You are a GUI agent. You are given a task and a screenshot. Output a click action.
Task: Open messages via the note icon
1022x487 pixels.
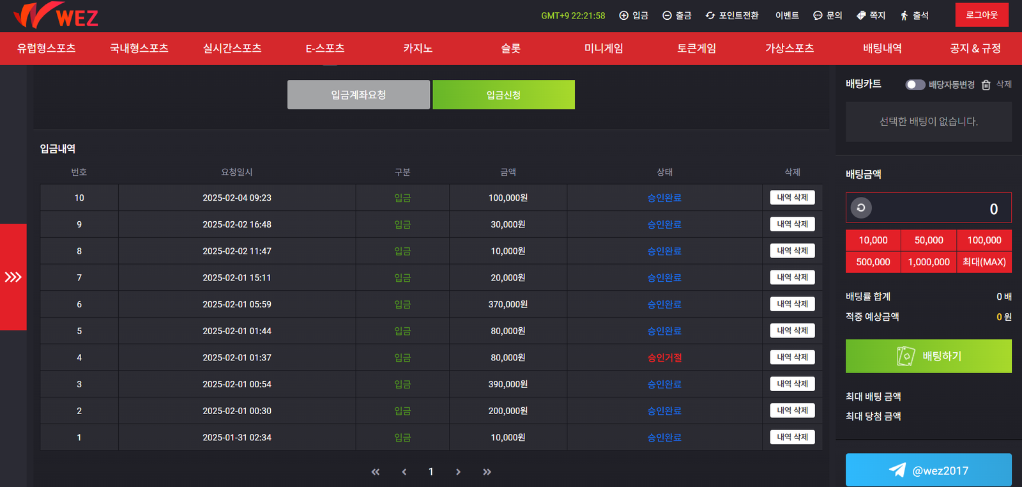point(861,15)
